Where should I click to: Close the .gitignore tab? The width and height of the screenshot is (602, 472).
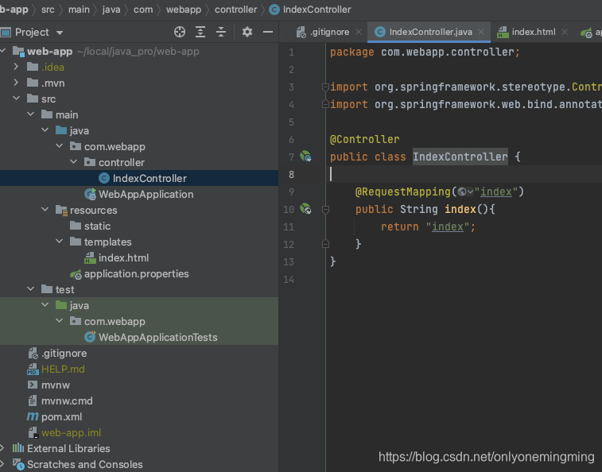point(359,32)
